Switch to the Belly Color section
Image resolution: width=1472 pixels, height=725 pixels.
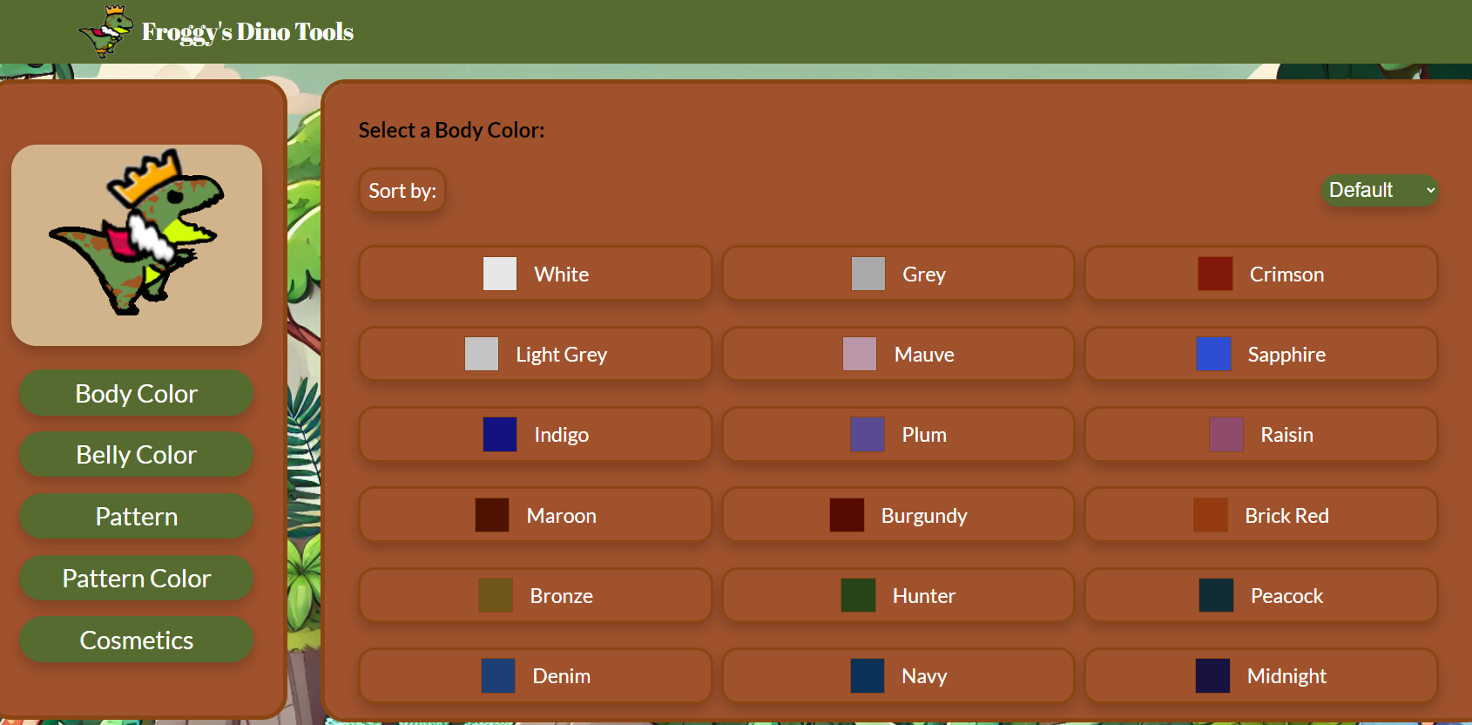point(137,455)
